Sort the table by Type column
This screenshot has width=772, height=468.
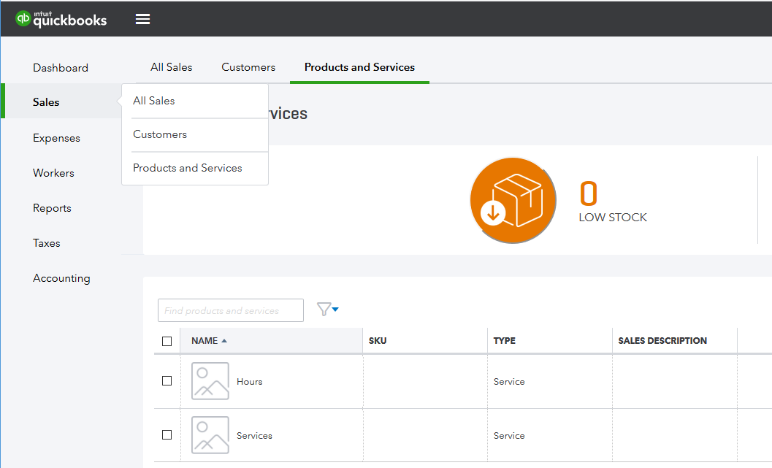(505, 341)
